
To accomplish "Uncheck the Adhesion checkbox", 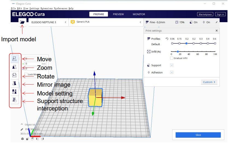I will point(172,72).
